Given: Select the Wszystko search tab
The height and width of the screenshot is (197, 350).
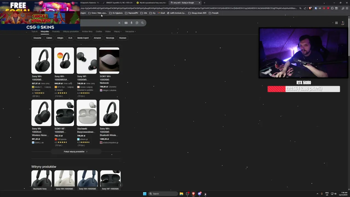Looking at the screenshot, I should 45,31.
